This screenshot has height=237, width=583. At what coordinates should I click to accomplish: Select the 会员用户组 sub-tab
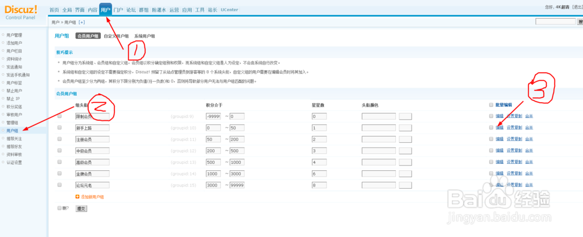click(x=88, y=36)
